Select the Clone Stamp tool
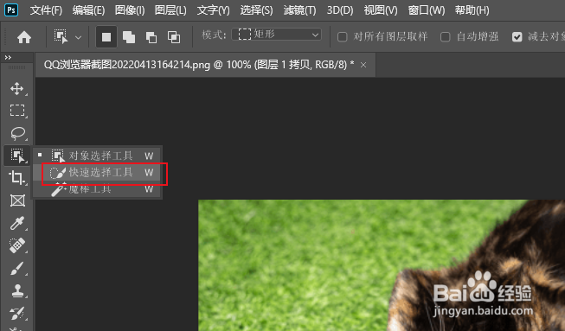The width and height of the screenshot is (565, 331). pos(17,290)
